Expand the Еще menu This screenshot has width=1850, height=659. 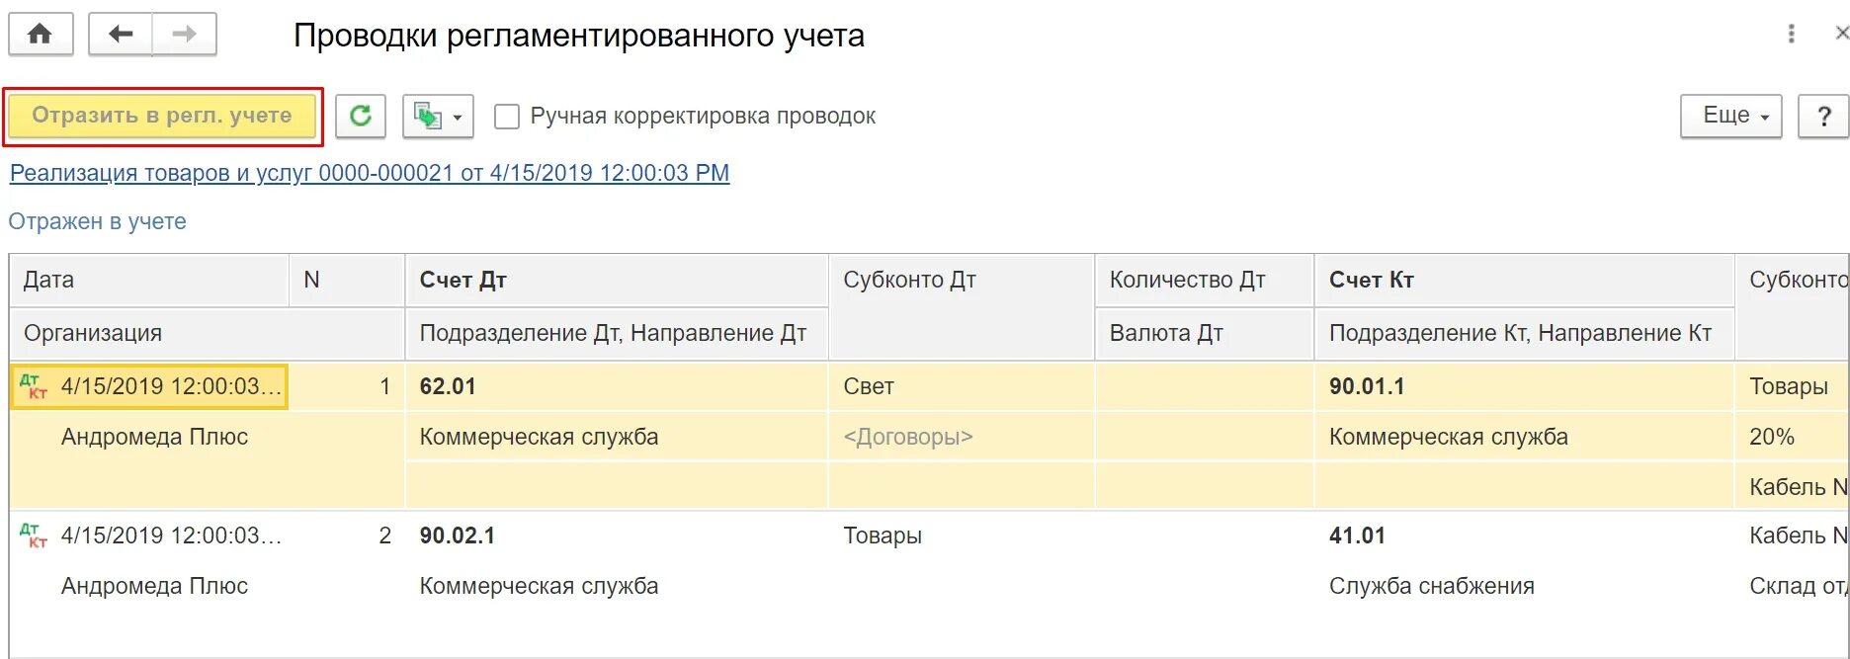1730,116
